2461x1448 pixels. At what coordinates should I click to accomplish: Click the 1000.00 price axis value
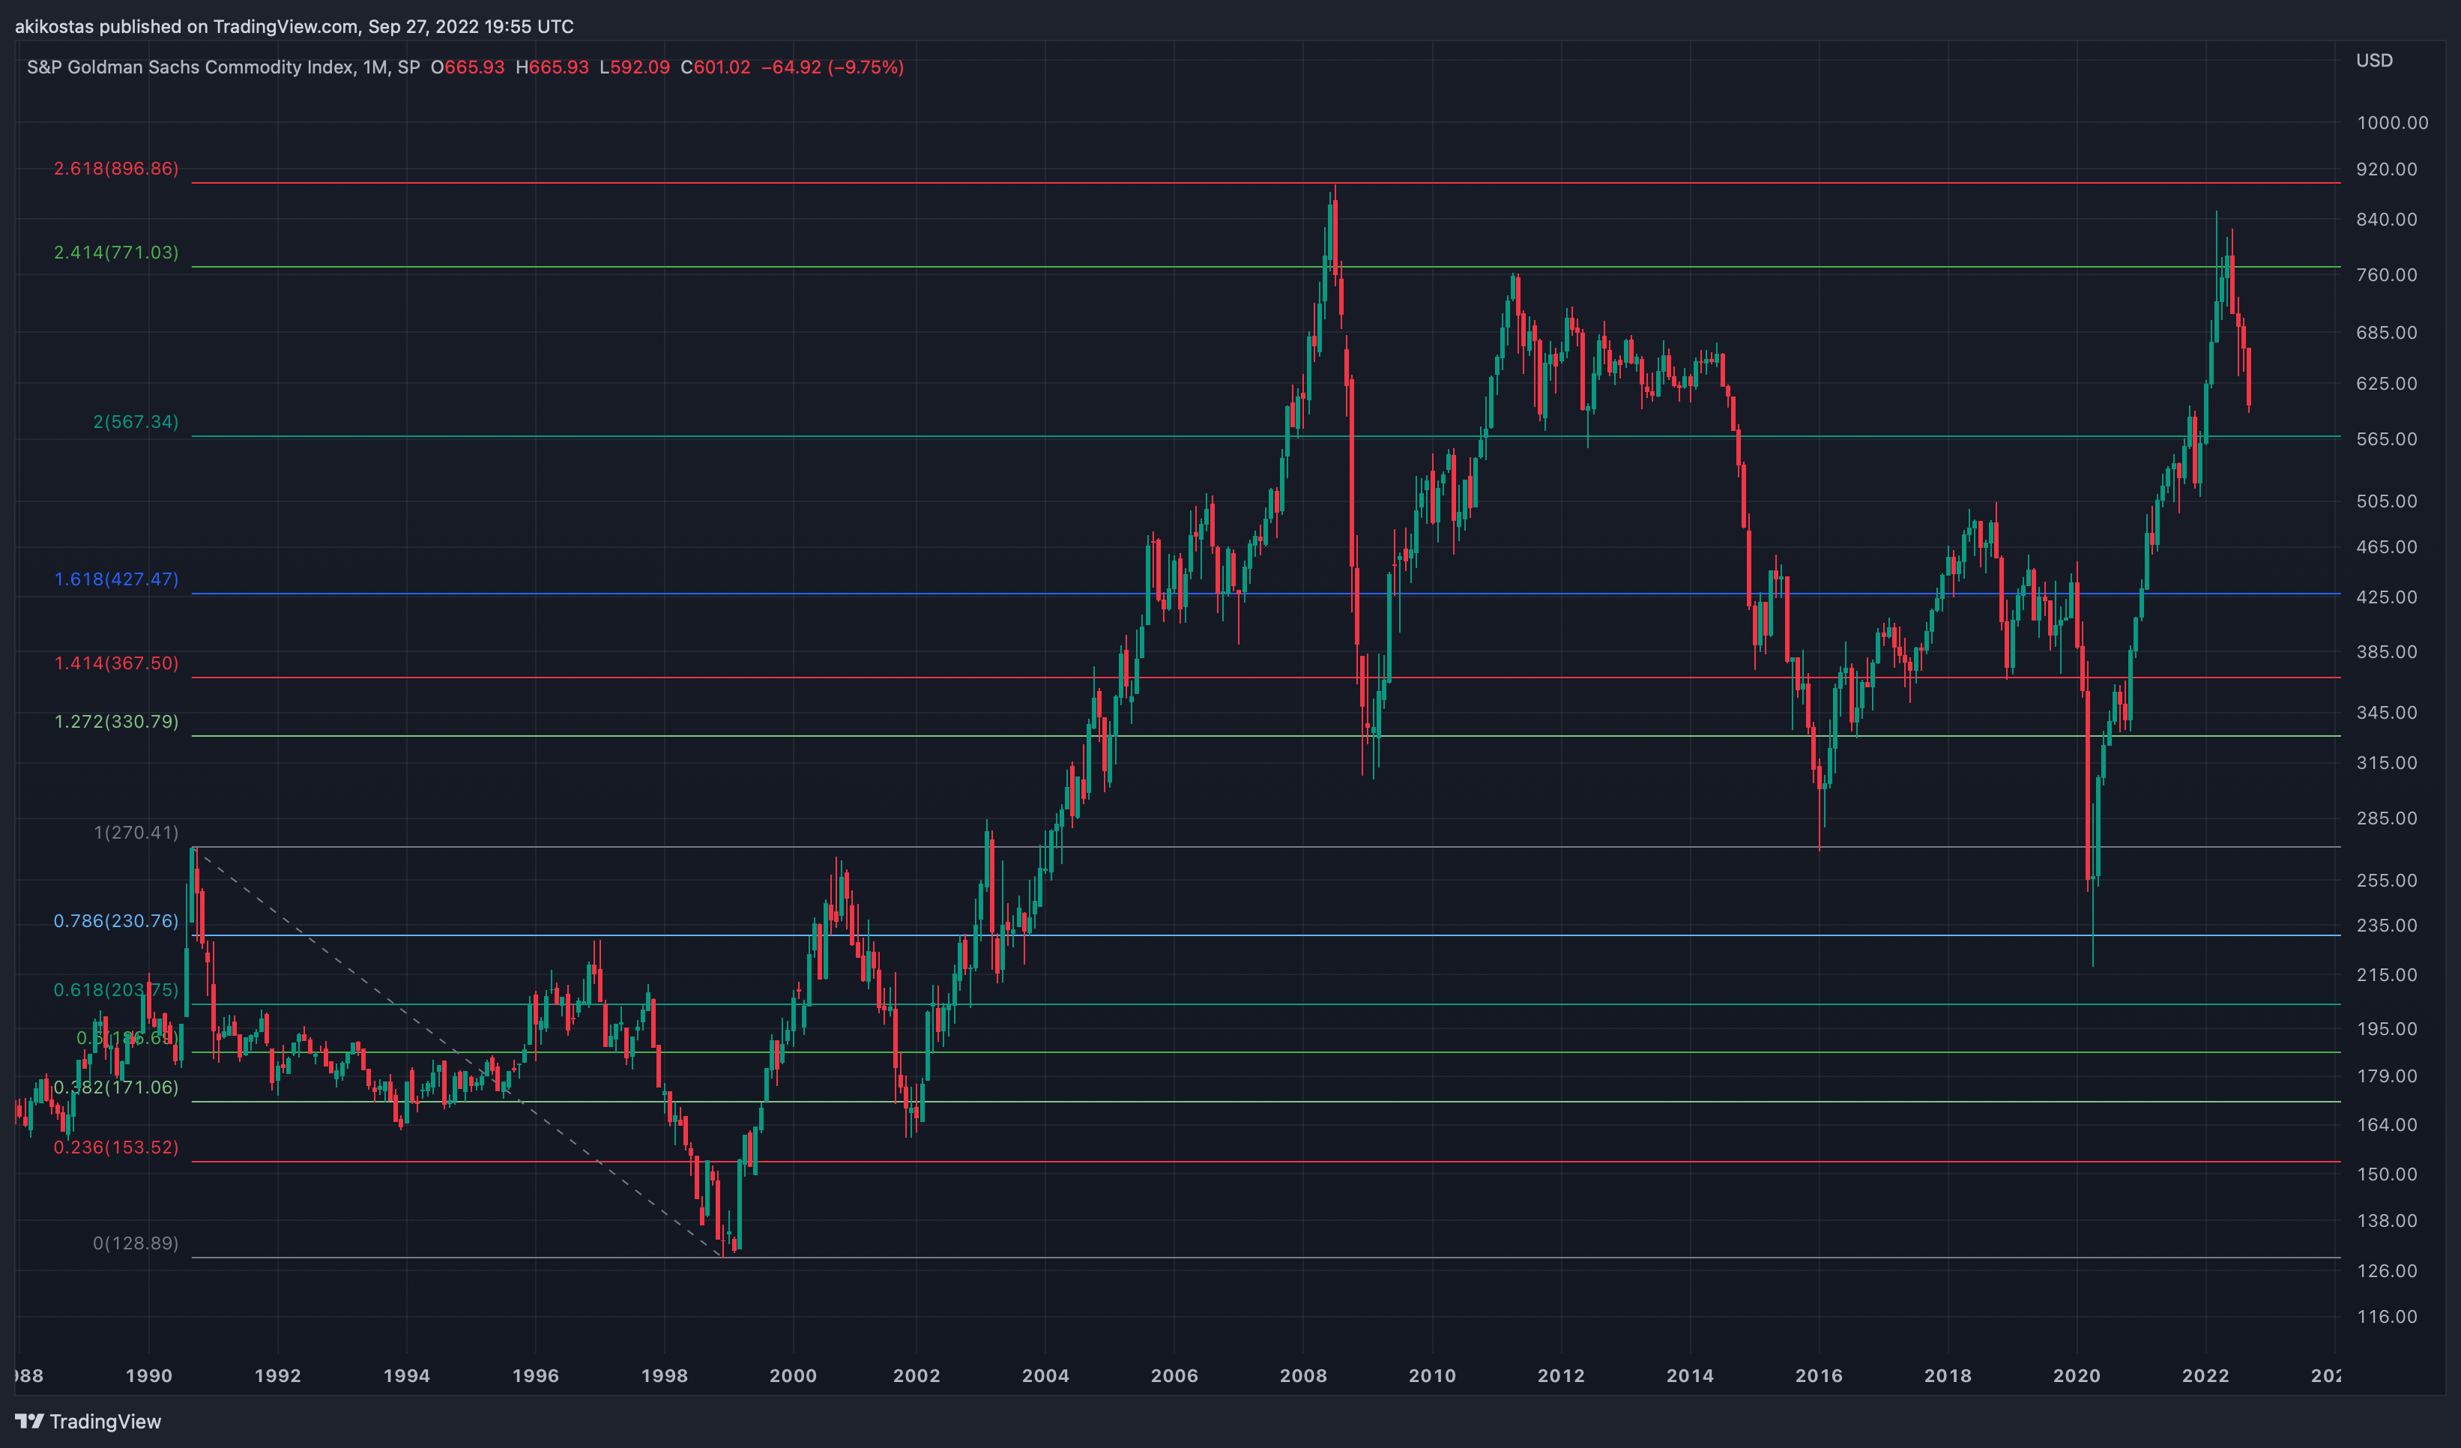tap(2393, 123)
